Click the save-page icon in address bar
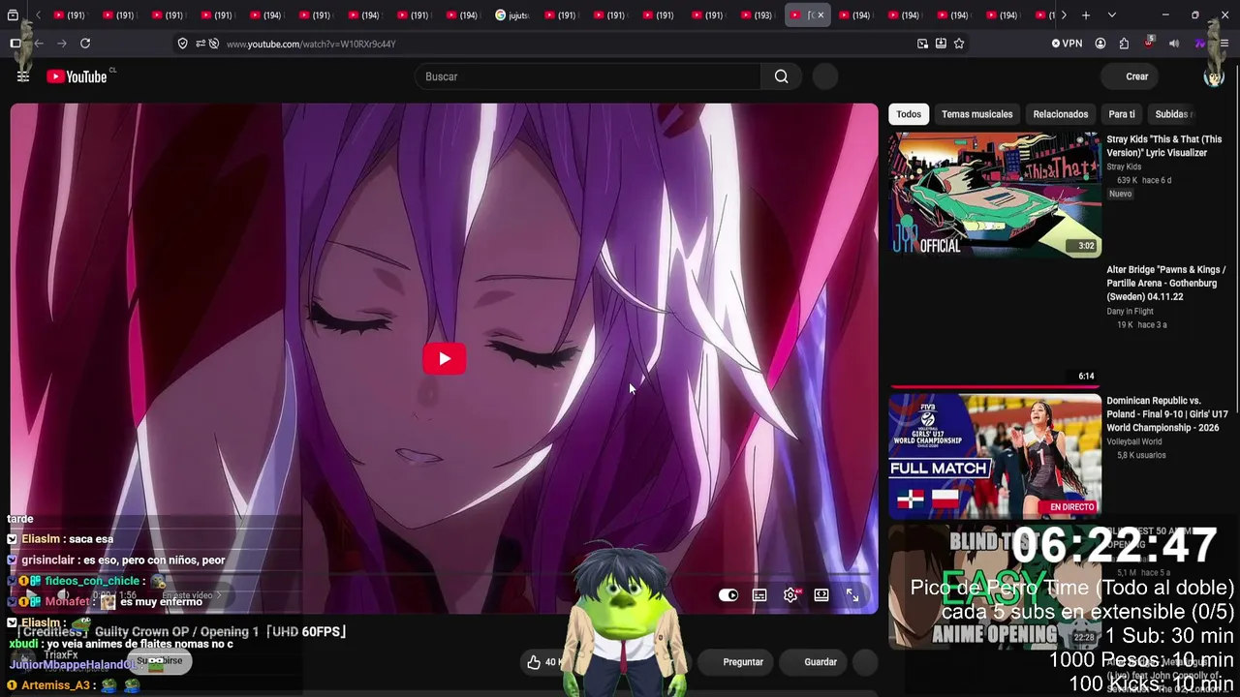Image resolution: width=1240 pixels, height=697 pixels. click(941, 44)
